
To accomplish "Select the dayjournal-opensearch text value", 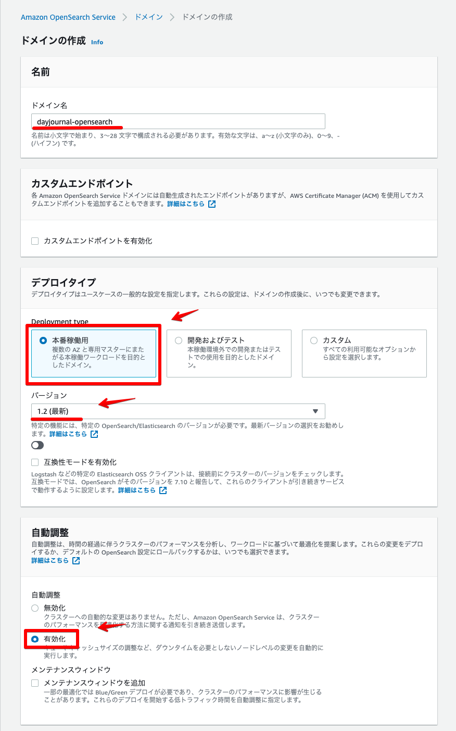I will [76, 121].
